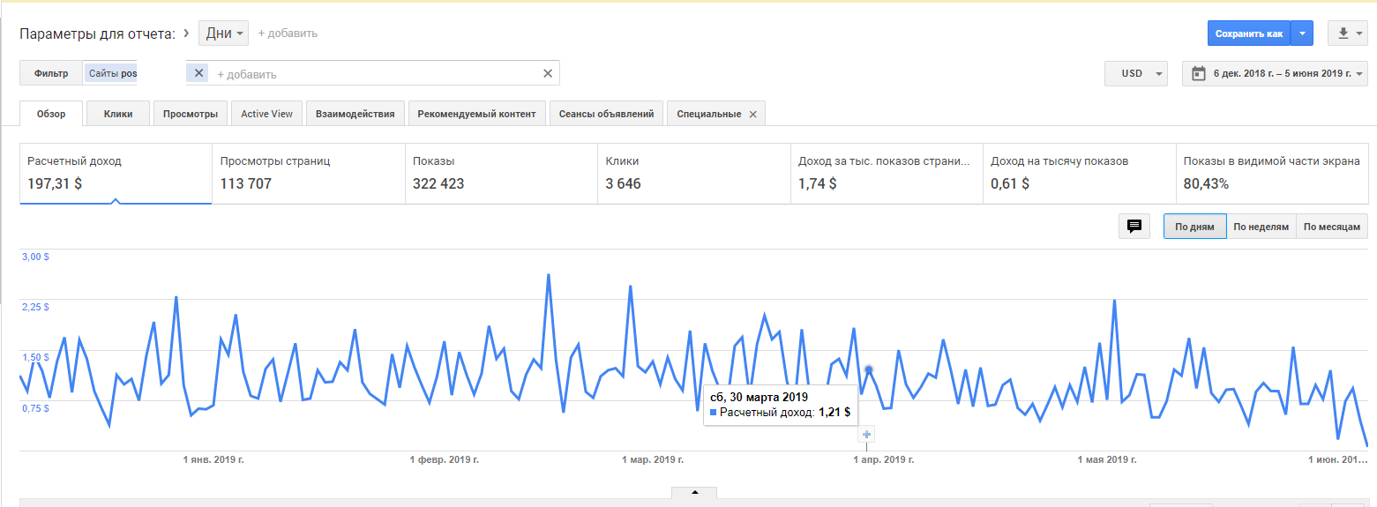Expand the Сохранить как arrow dropdown
The image size is (1377, 507).
coord(1302,34)
